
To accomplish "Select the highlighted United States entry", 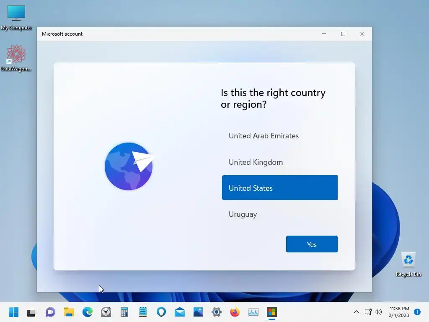I will [279, 188].
